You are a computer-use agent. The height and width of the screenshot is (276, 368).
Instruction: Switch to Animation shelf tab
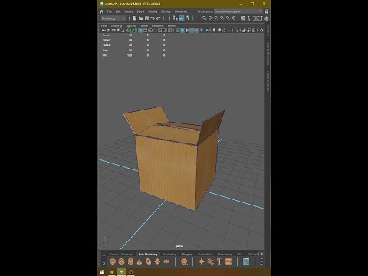(x=205, y=255)
